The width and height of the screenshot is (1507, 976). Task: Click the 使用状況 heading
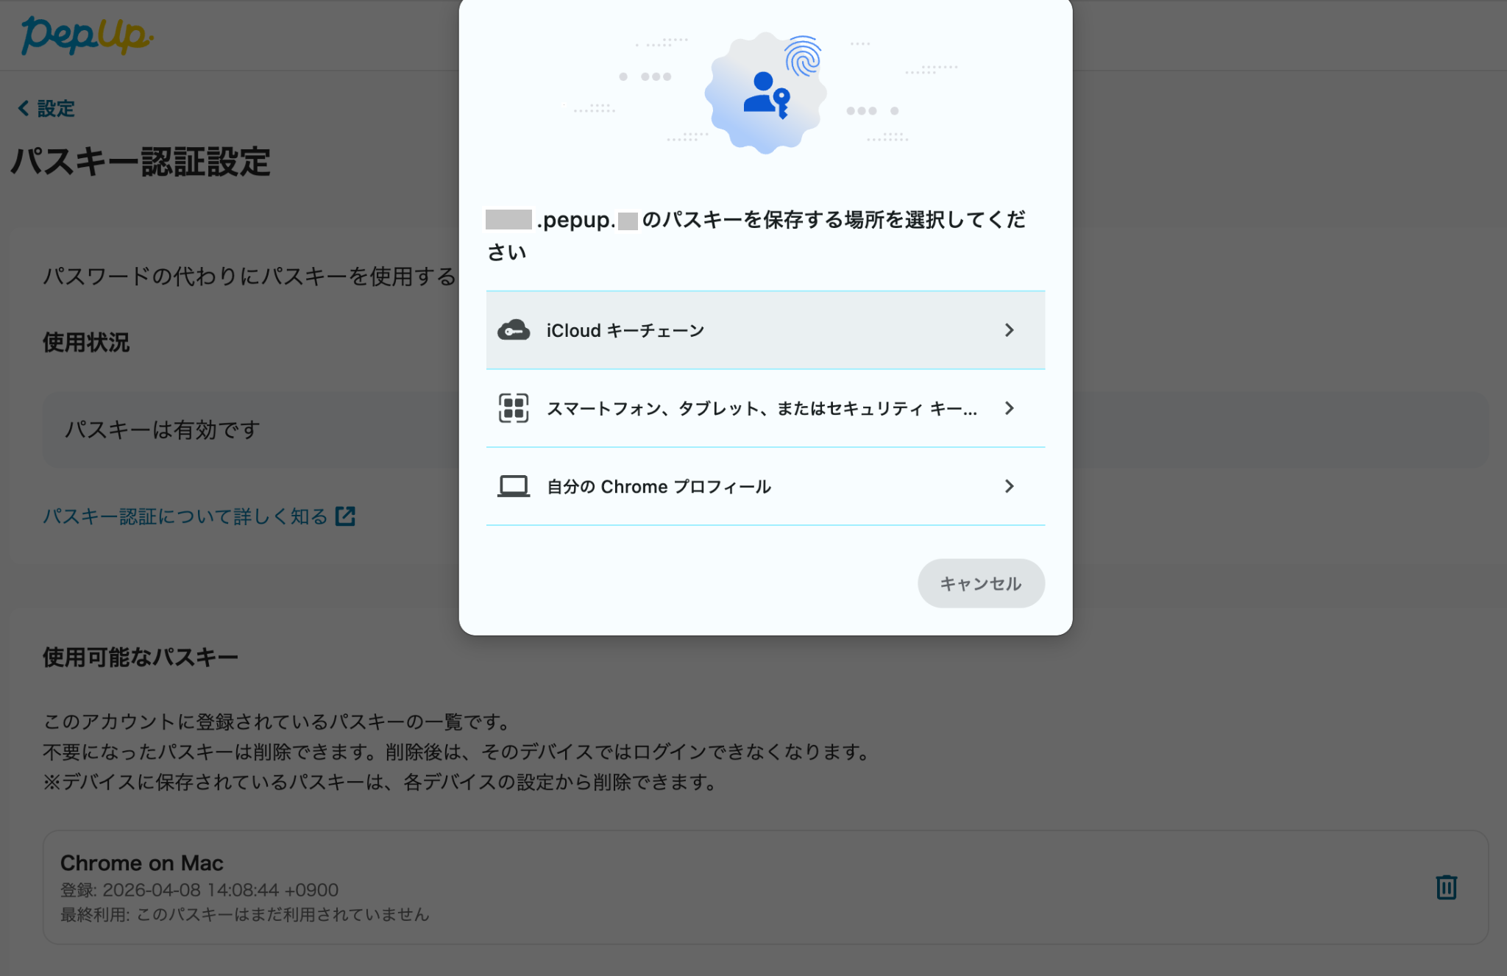tap(86, 342)
